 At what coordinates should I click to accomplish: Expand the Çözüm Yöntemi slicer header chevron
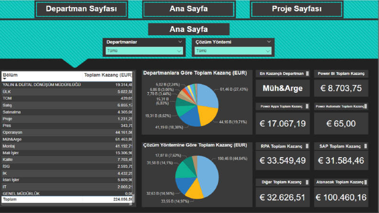pos(269,42)
